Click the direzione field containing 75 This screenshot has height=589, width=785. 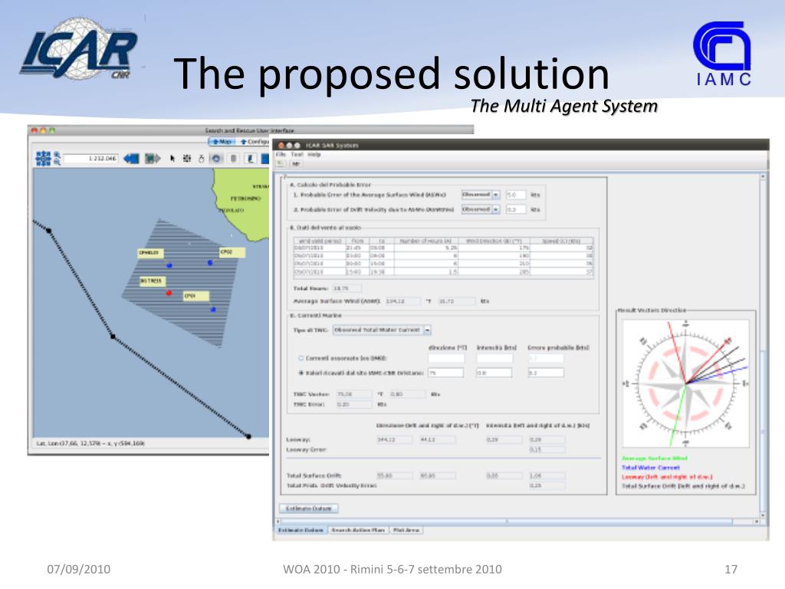pos(445,373)
